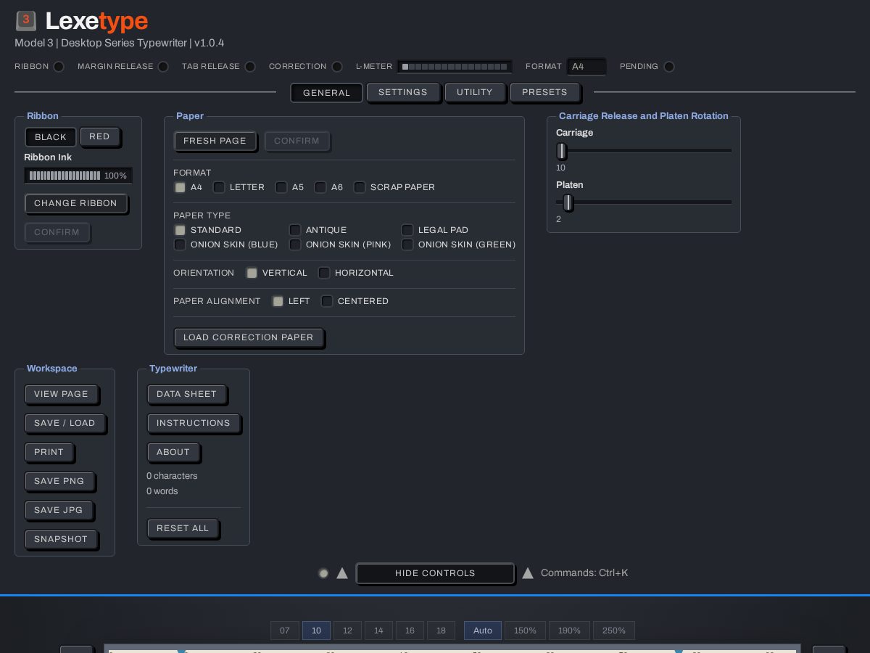Select the A4 format checkbox

pyautogui.click(x=180, y=187)
